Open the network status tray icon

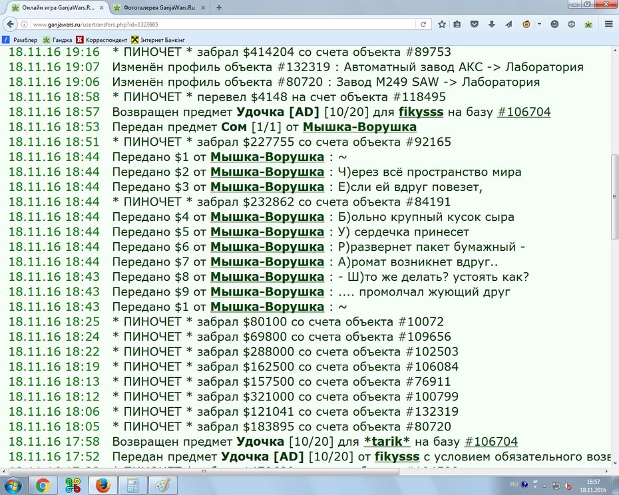556,486
